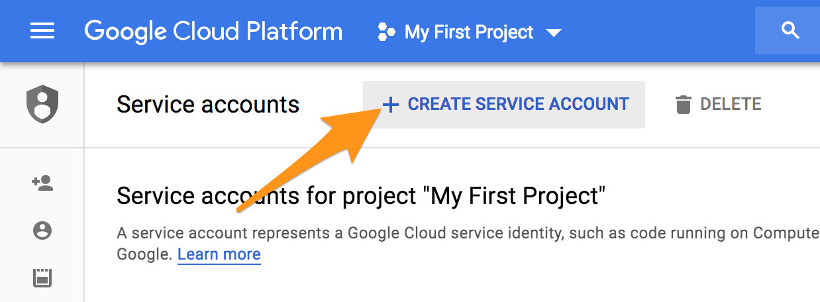Click the trash can icon
Screen dimensions: 820x302
coord(683,105)
